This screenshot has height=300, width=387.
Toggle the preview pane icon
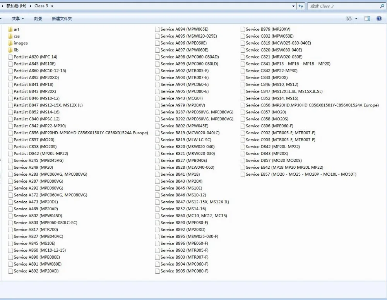pos(367,19)
